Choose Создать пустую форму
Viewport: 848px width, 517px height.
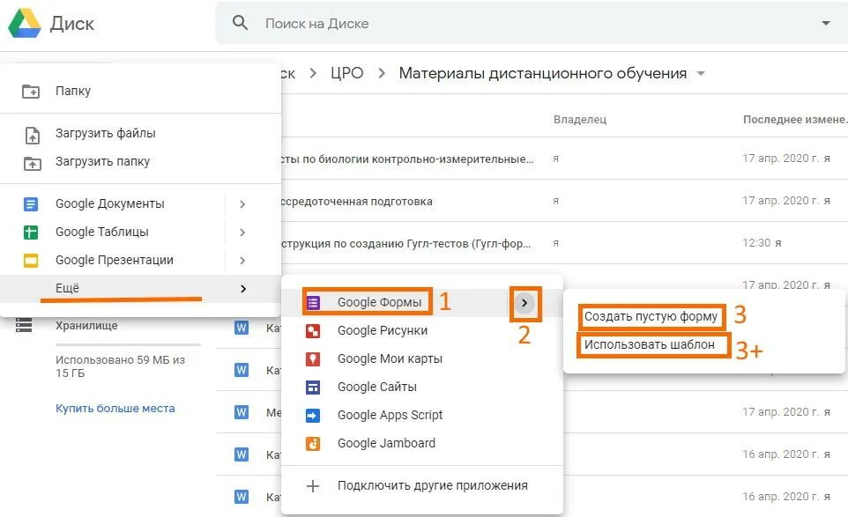[x=651, y=316]
